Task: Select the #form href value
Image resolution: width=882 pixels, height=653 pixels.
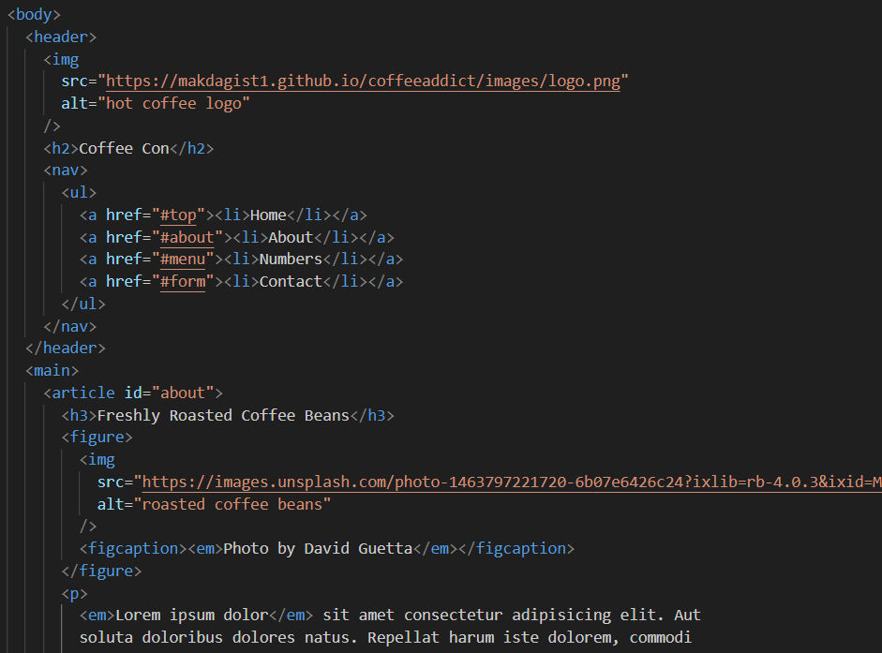Action: click(x=183, y=281)
